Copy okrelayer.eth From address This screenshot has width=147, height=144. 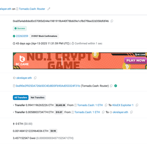(35, 78)
